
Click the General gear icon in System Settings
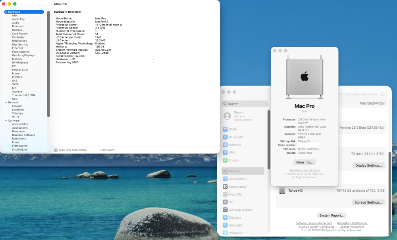pyautogui.click(x=225, y=171)
